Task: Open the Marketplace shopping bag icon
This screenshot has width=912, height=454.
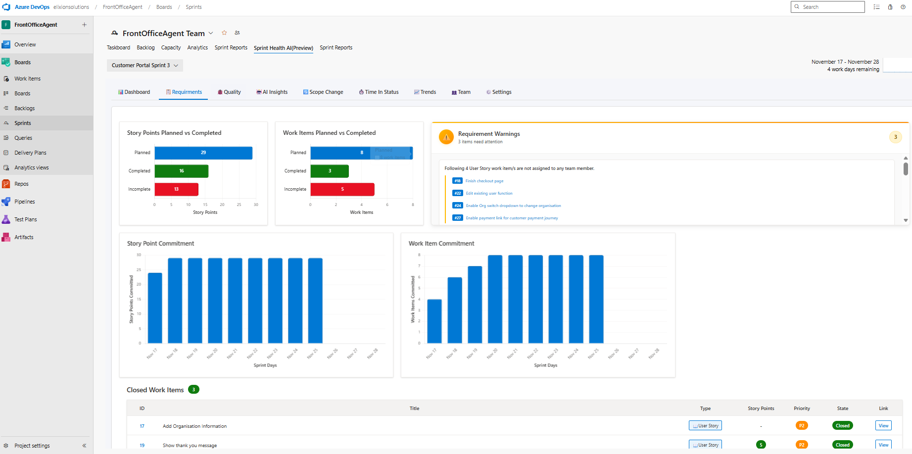Action: click(x=890, y=7)
